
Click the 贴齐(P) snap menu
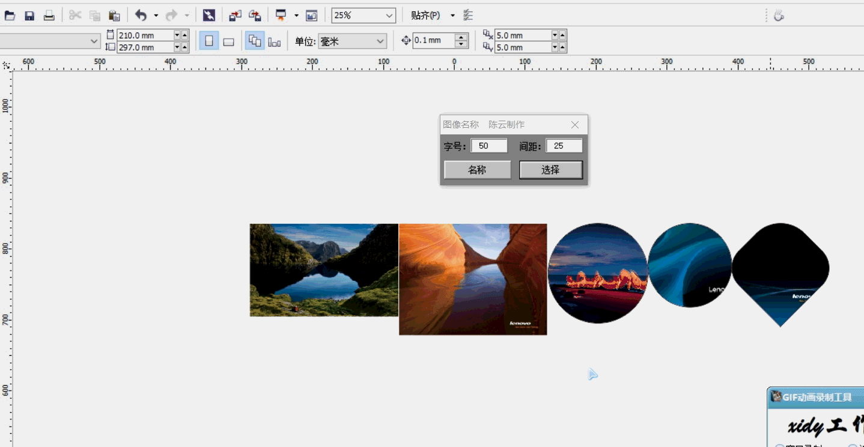click(425, 16)
